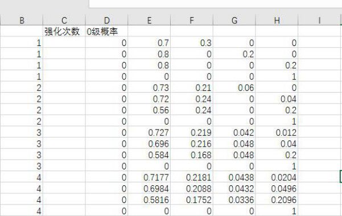Select the cell labeled 0级概率

106,31
